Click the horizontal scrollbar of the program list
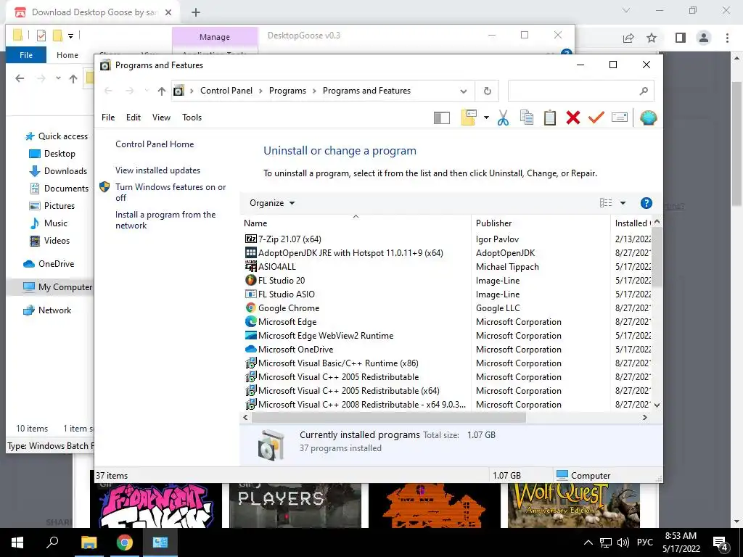 389,417
